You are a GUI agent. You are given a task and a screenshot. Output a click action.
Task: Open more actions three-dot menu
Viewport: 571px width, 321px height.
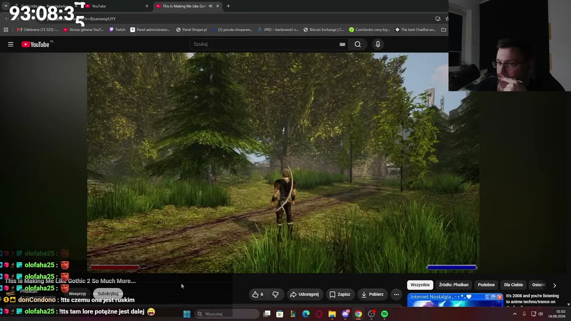coord(396,294)
